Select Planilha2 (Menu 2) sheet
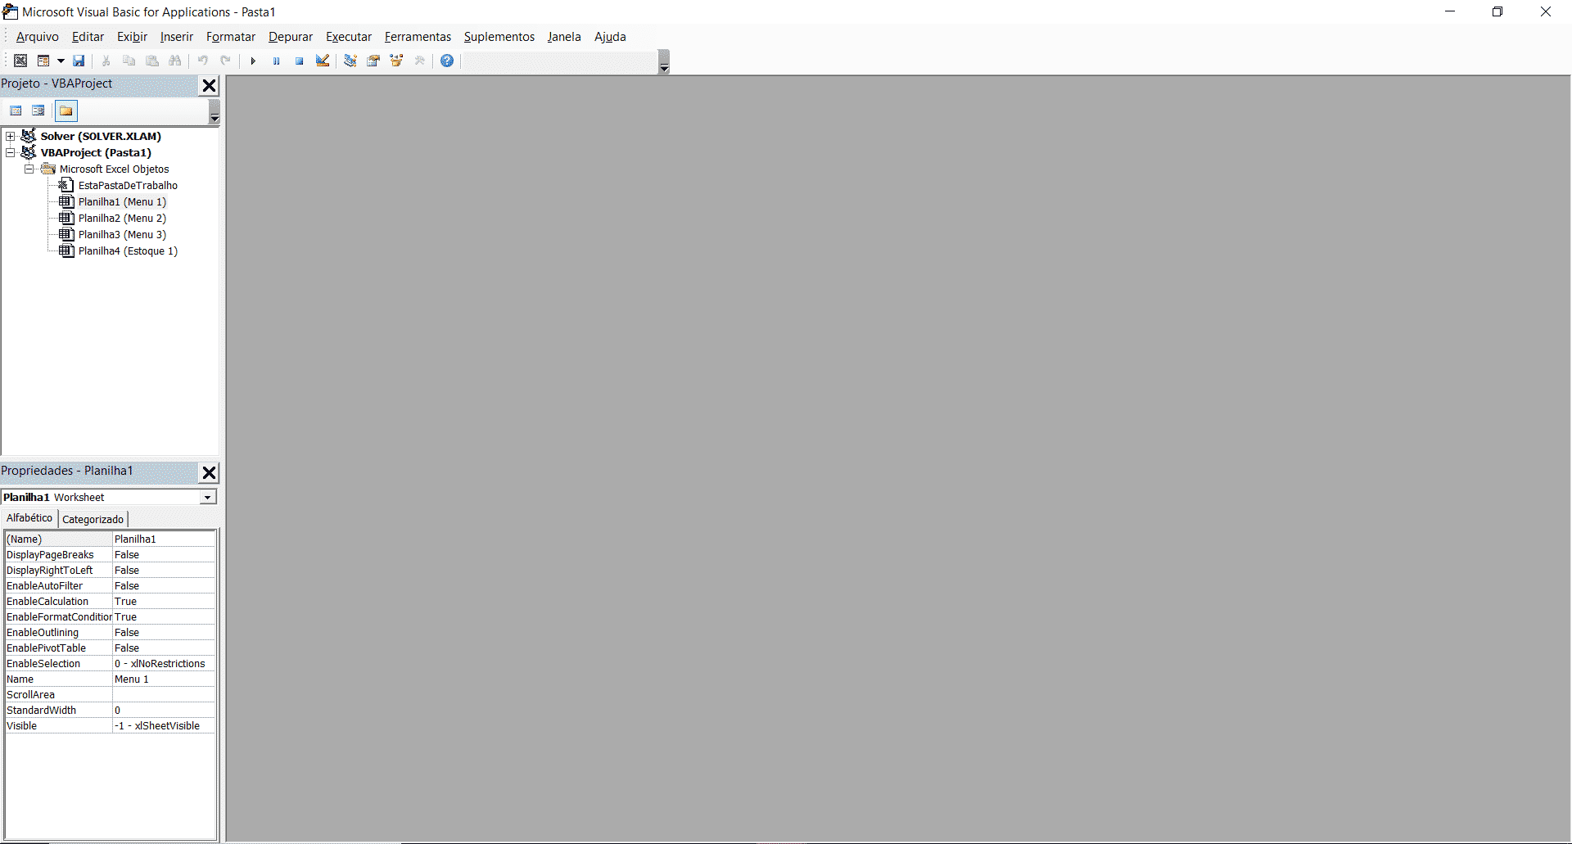 click(x=122, y=218)
